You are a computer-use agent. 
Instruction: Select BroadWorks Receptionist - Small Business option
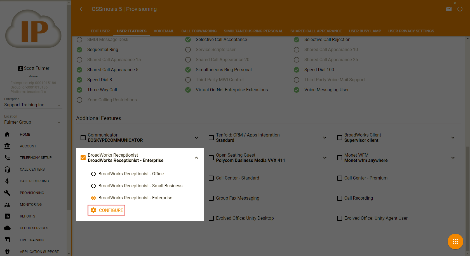coord(93,186)
